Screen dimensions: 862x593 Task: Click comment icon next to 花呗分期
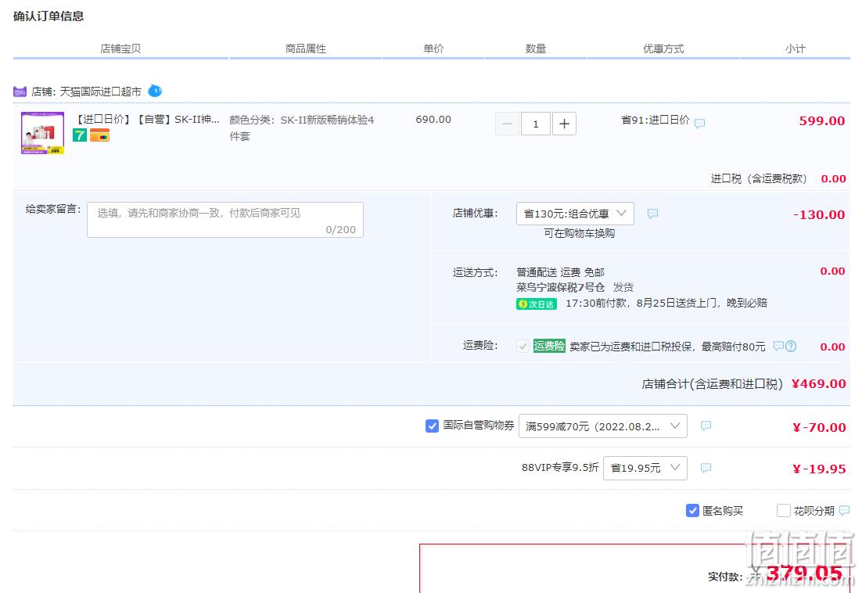[845, 511]
